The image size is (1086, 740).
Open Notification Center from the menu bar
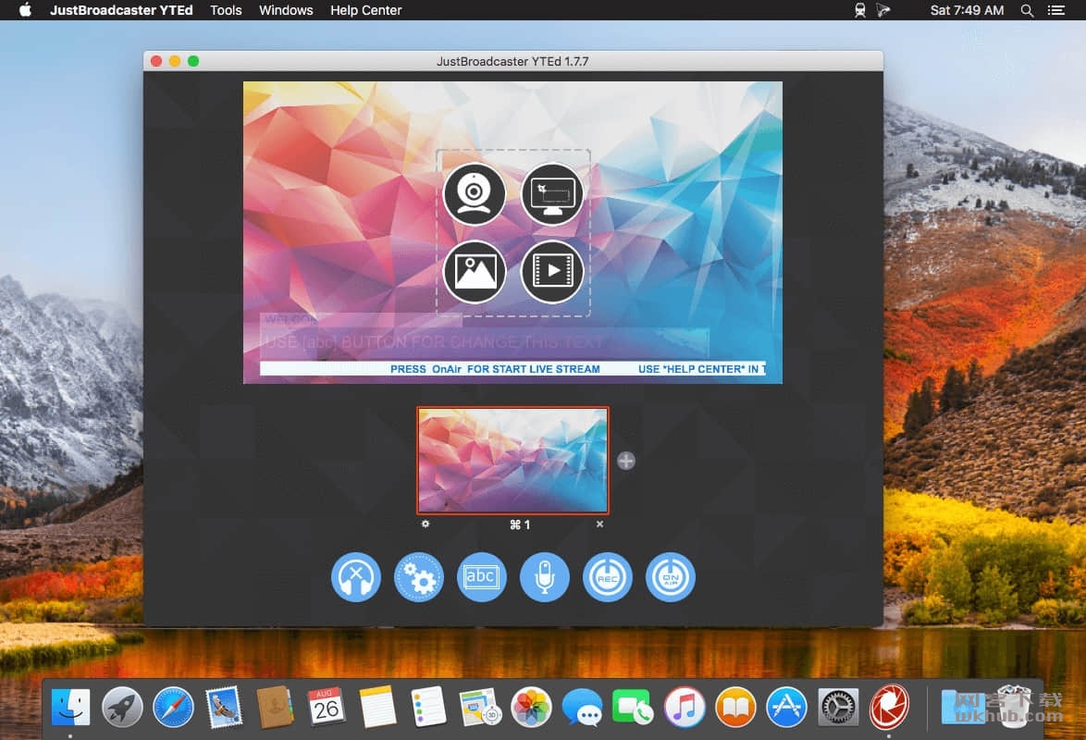(1056, 10)
